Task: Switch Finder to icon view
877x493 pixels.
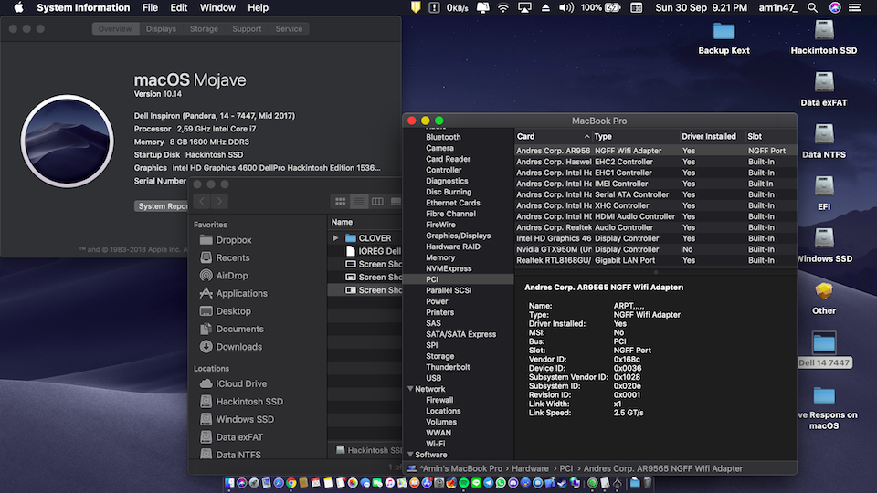Action: (x=341, y=201)
